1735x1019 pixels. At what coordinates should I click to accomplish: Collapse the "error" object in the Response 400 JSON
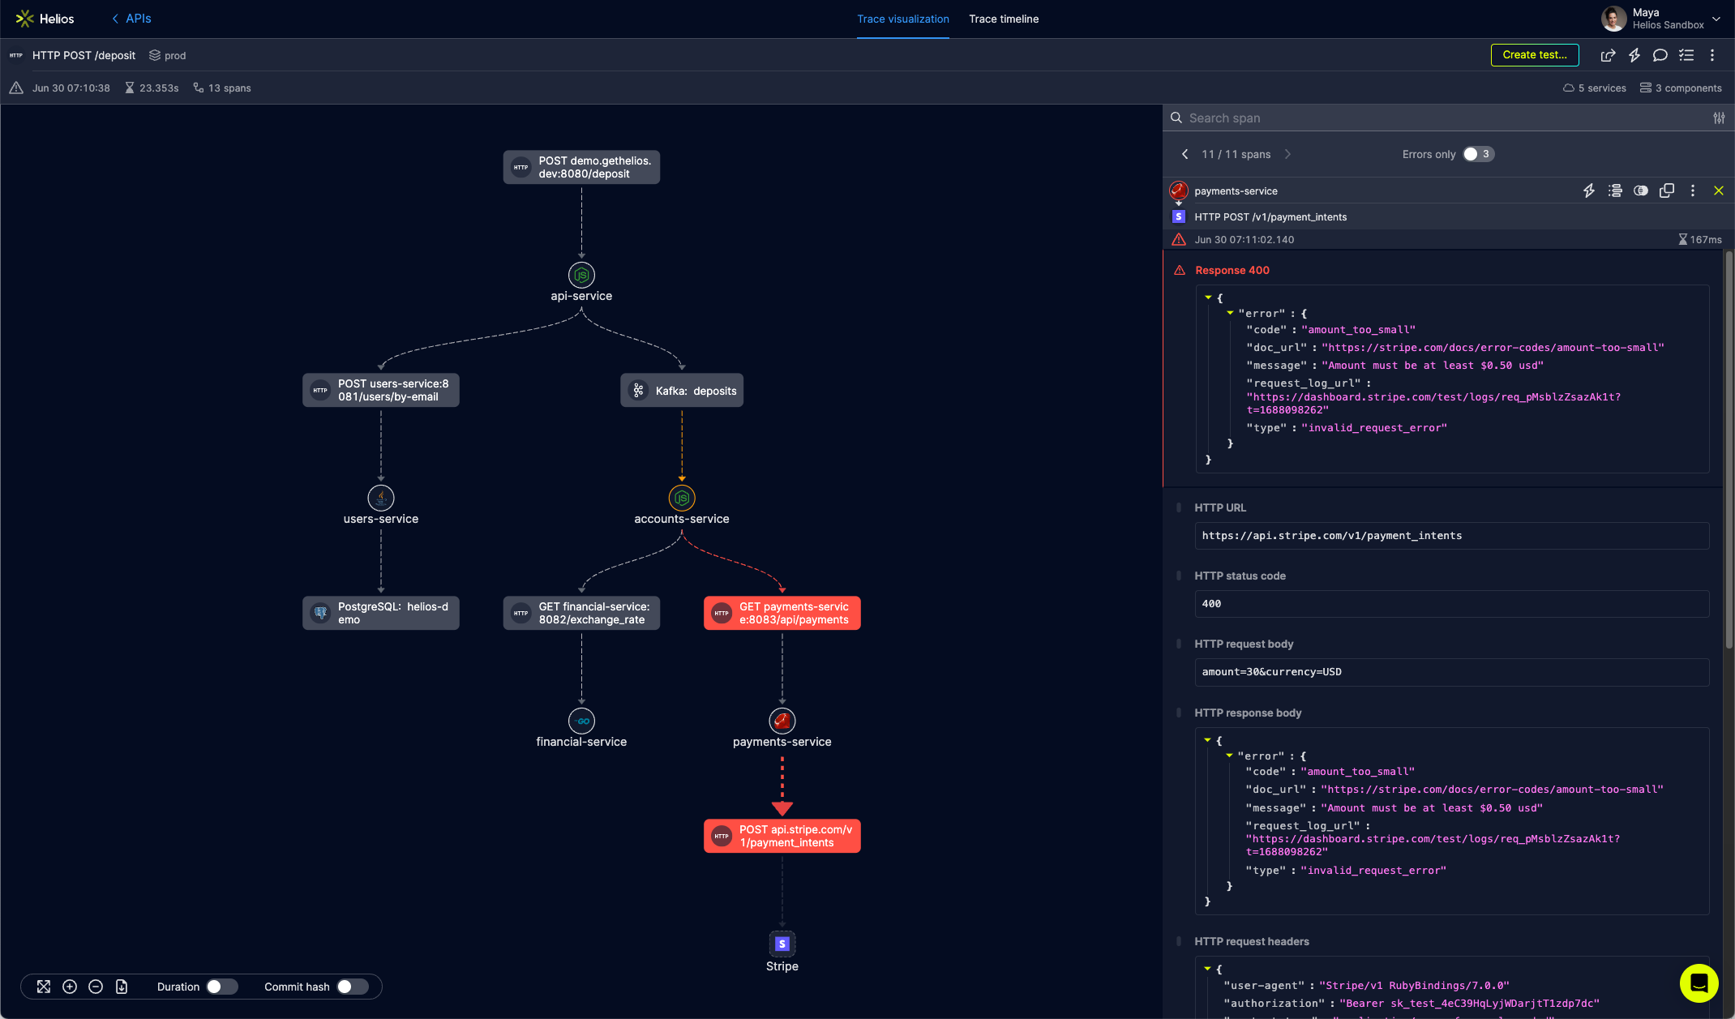[1230, 313]
